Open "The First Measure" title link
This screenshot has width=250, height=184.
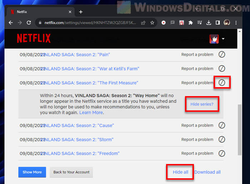click(x=89, y=83)
